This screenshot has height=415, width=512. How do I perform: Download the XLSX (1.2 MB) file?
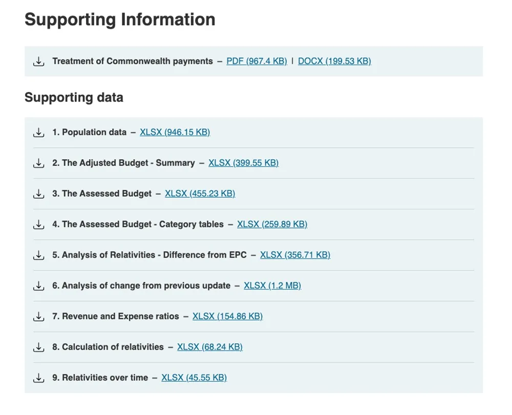click(272, 285)
